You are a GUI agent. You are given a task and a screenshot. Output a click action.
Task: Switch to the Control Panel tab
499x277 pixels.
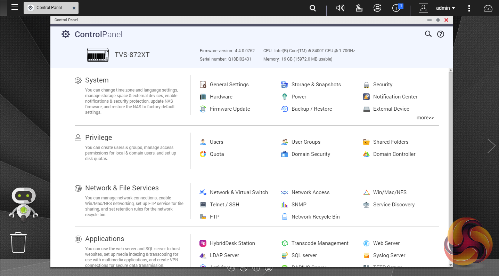click(x=49, y=8)
